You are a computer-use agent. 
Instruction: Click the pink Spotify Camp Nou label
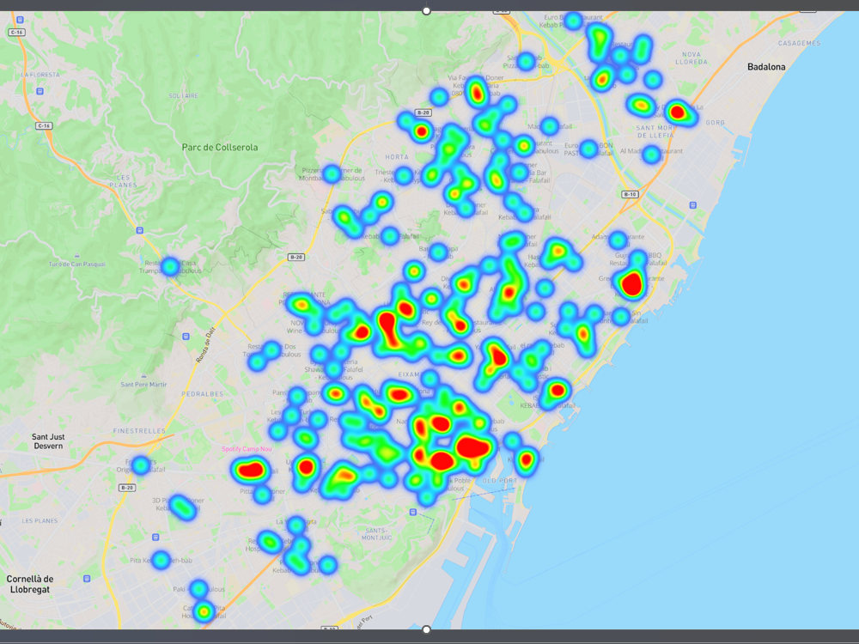[247, 449]
